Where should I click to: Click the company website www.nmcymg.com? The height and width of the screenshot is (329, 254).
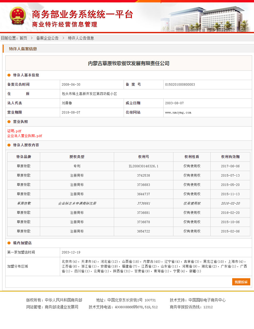point(178,113)
